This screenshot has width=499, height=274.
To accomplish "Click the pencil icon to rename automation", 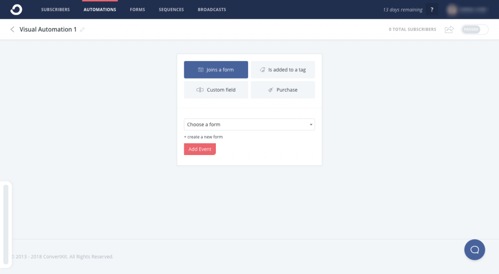I will point(82,30).
